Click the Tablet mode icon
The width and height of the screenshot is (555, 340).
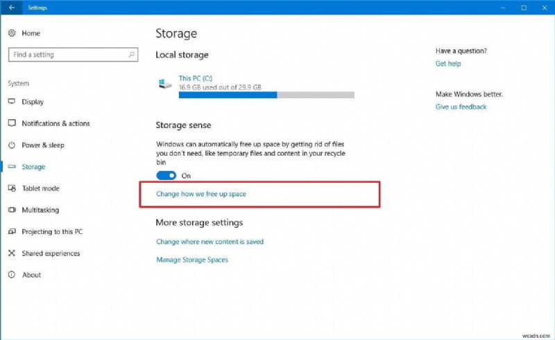tap(12, 188)
